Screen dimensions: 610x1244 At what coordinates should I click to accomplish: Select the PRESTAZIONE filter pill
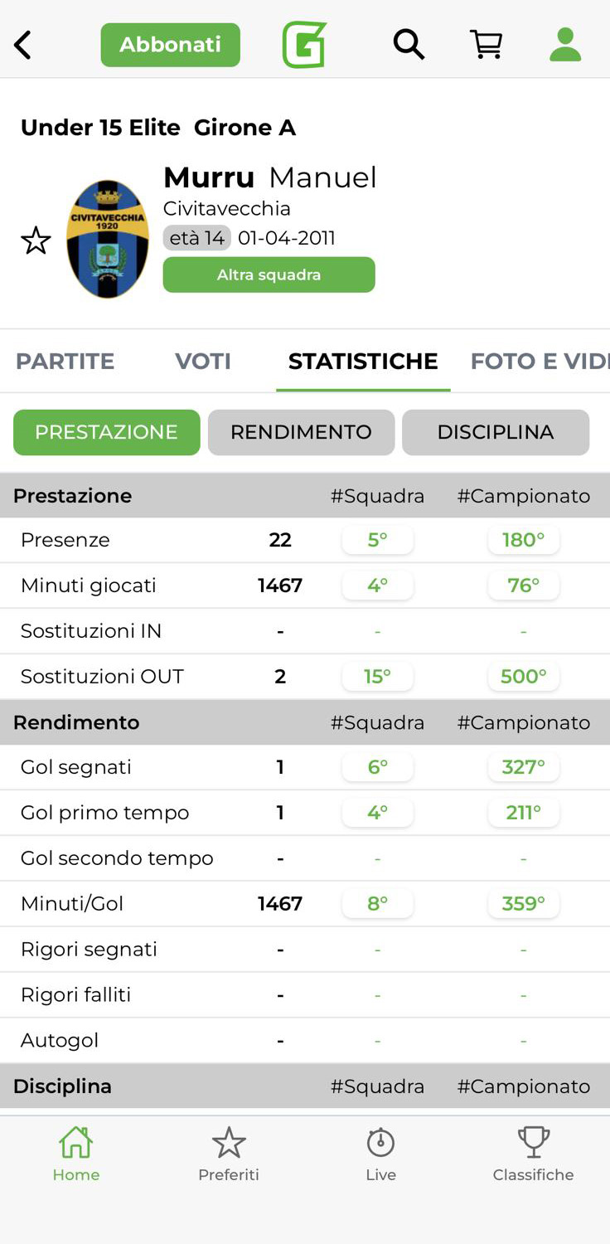(106, 432)
